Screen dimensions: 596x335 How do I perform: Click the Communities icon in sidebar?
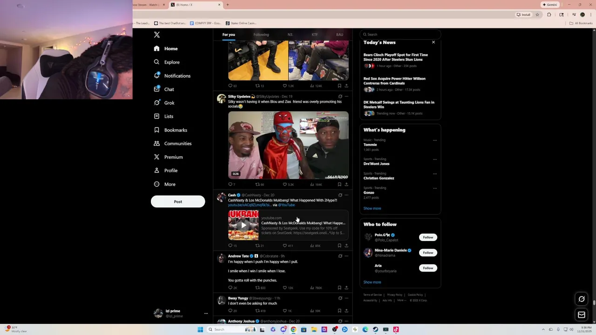click(156, 143)
